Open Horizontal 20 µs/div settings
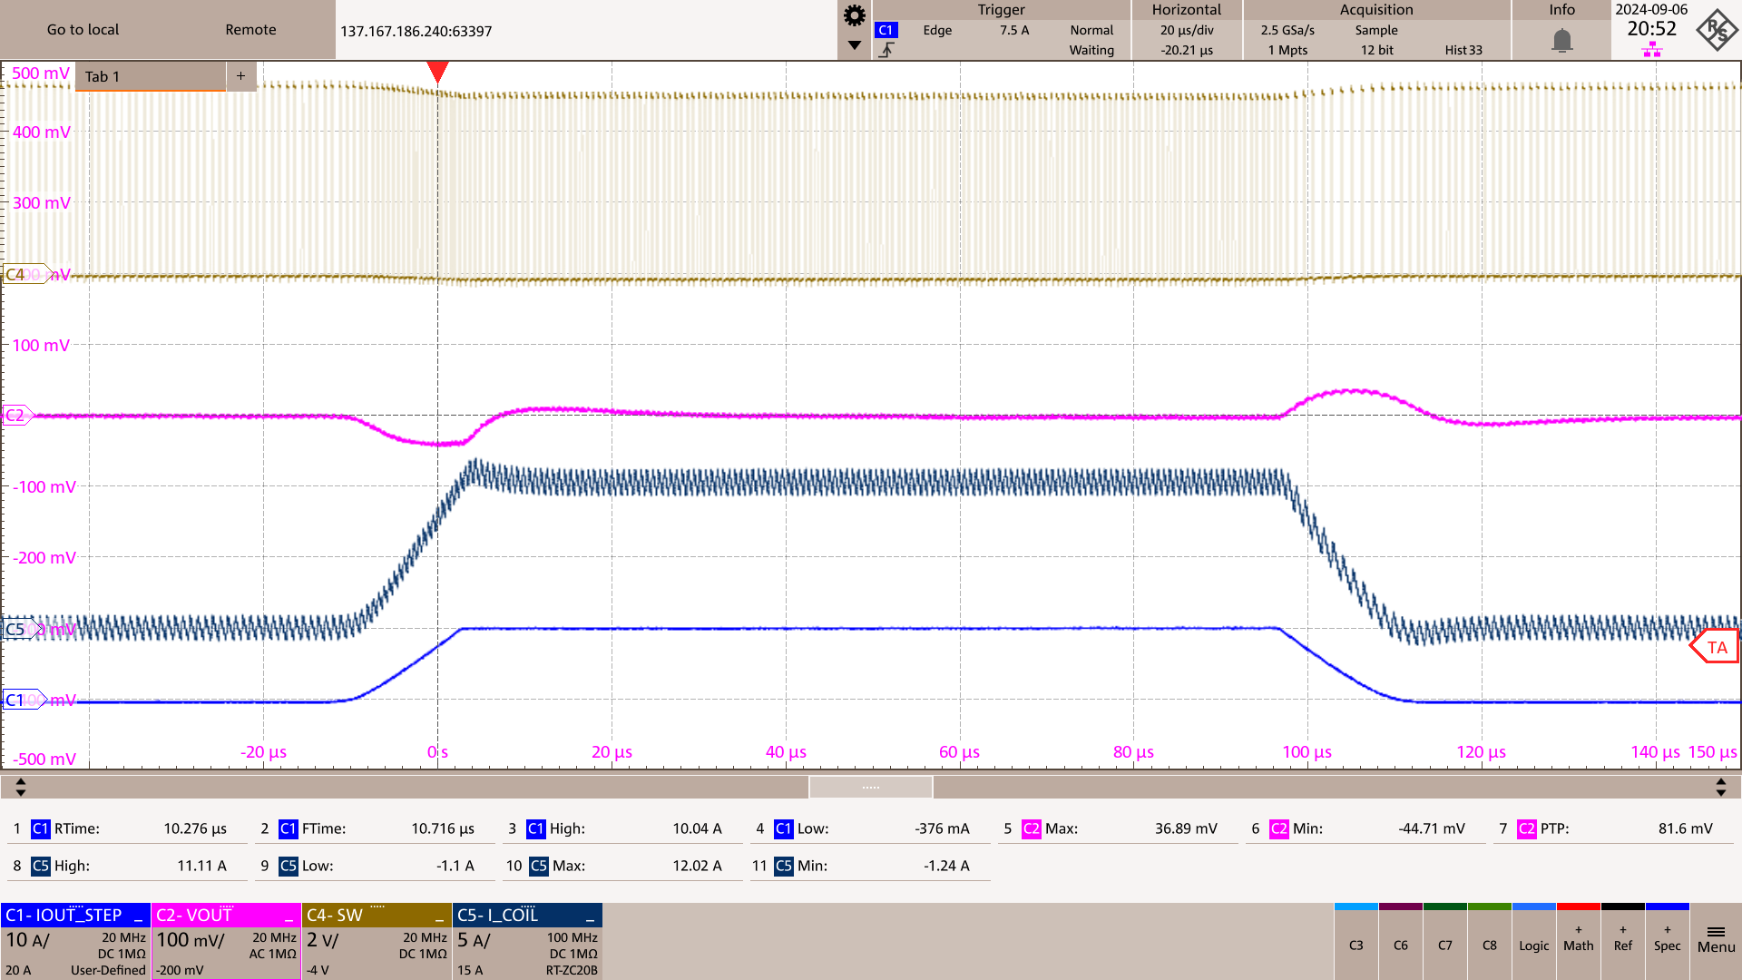The width and height of the screenshot is (1742, 980). click(1186, 30)
